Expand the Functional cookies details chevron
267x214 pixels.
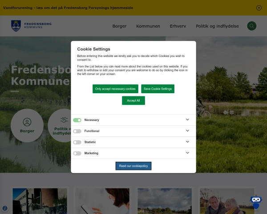point(187,131)
